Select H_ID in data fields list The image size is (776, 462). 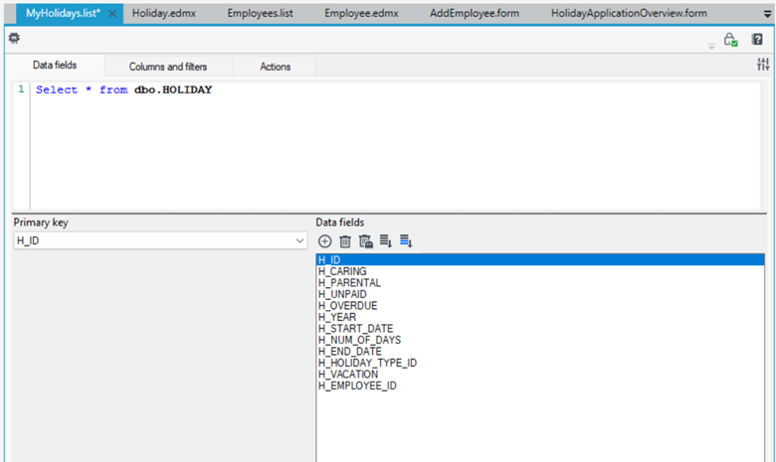(540, 260)
